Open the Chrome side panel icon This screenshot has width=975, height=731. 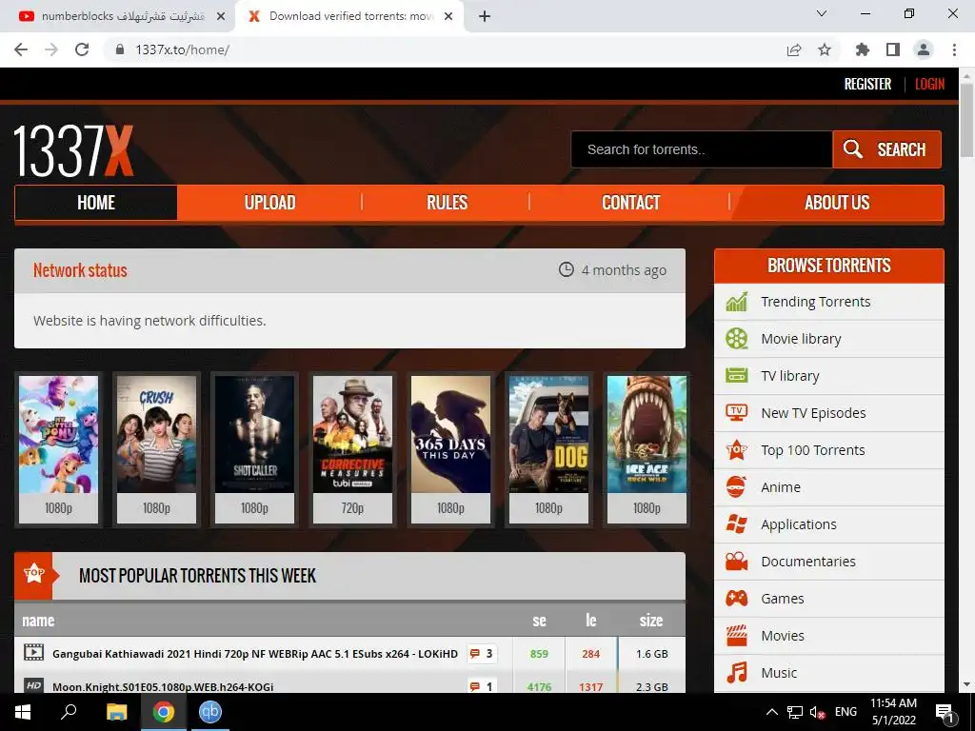[x=893, y=49]
